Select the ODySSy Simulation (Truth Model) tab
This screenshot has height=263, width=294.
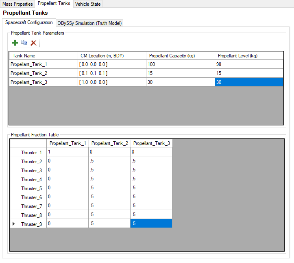coord(89,23)
